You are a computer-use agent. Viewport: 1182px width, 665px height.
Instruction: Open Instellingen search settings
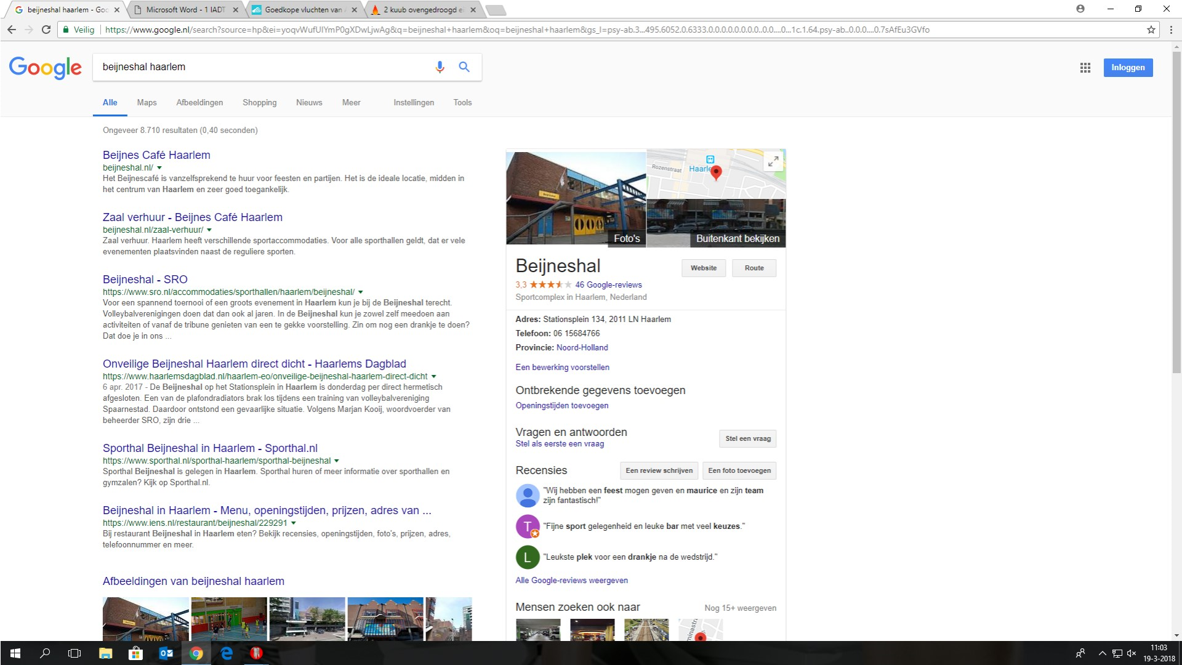(414, 103)
